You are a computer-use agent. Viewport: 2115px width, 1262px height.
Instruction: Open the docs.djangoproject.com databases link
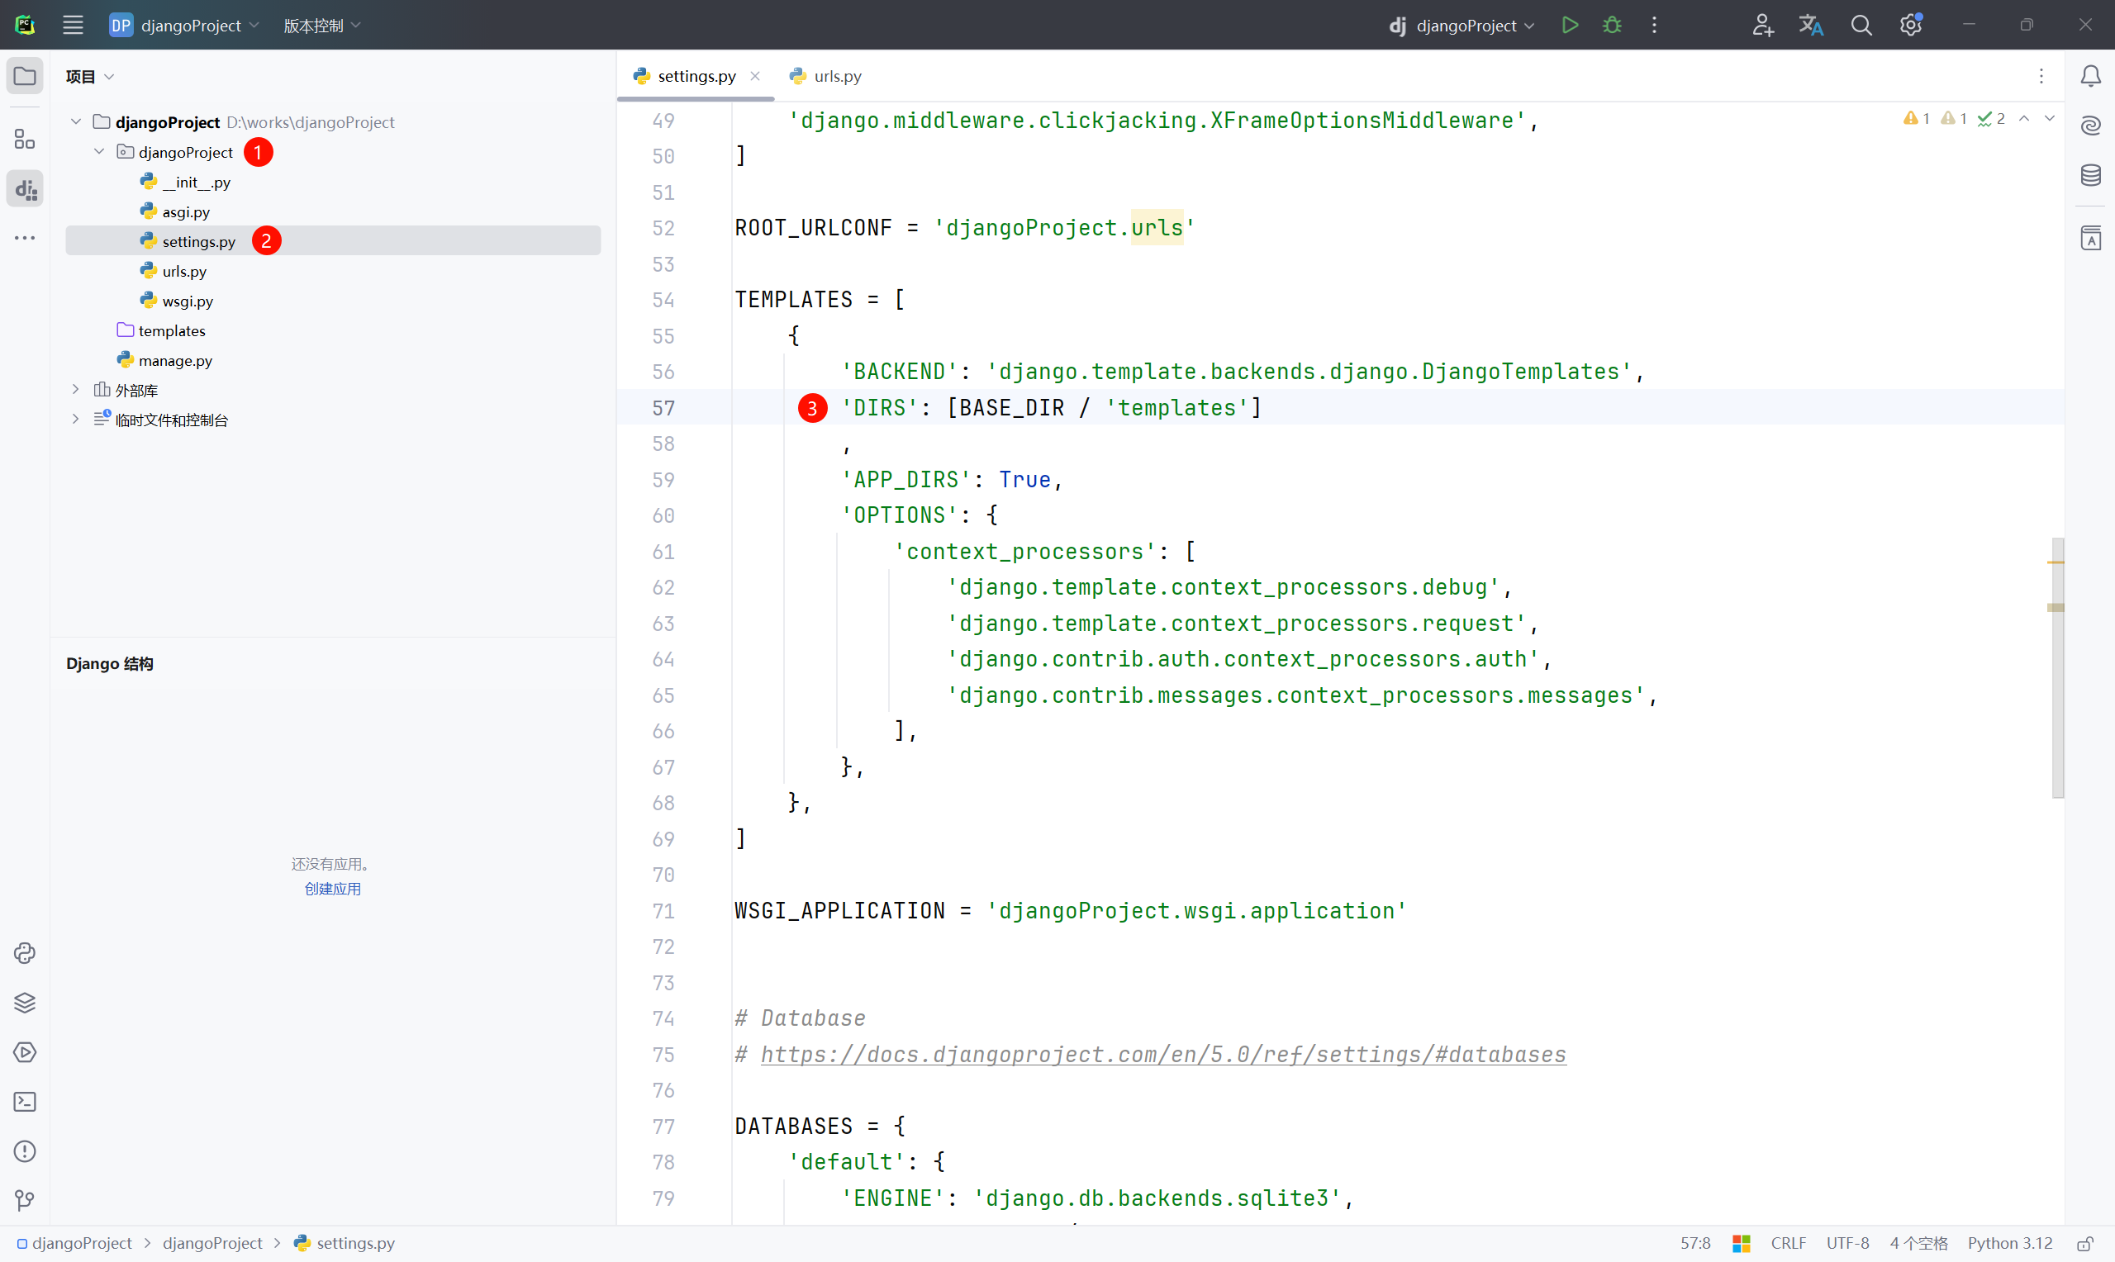click(x=1162, y=1055)
